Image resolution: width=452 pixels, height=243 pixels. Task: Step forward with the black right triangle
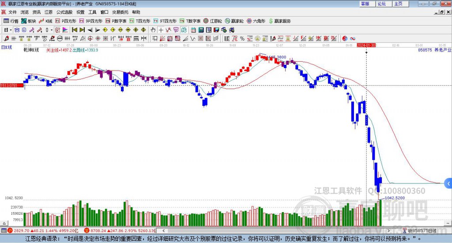coord(98,30)
